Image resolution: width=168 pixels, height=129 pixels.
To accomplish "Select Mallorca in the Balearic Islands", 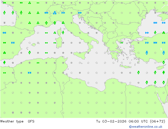I will point(33,44).
